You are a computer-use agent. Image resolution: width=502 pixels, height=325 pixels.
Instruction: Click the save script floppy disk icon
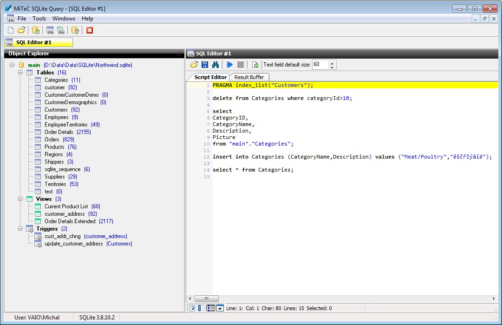(205, 65)
